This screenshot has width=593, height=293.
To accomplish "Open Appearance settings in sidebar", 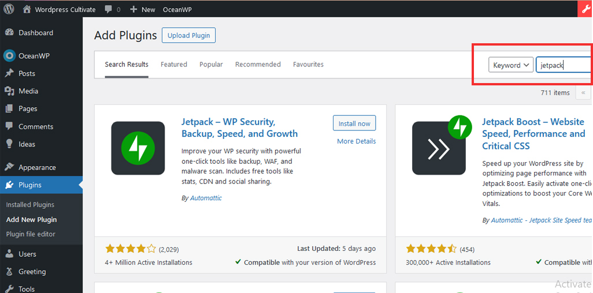I will [41, 167].
